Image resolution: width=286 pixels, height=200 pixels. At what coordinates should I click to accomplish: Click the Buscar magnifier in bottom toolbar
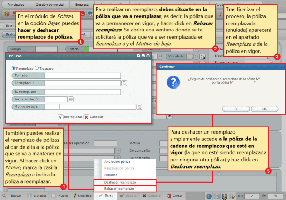(x=4, y=196)
